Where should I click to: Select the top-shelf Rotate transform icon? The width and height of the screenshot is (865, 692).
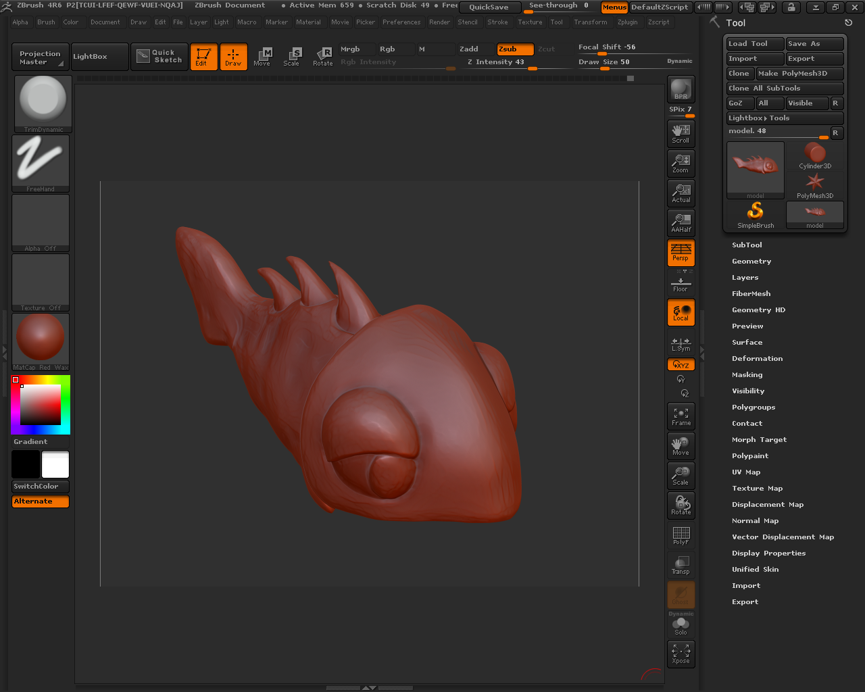[322, 57]
